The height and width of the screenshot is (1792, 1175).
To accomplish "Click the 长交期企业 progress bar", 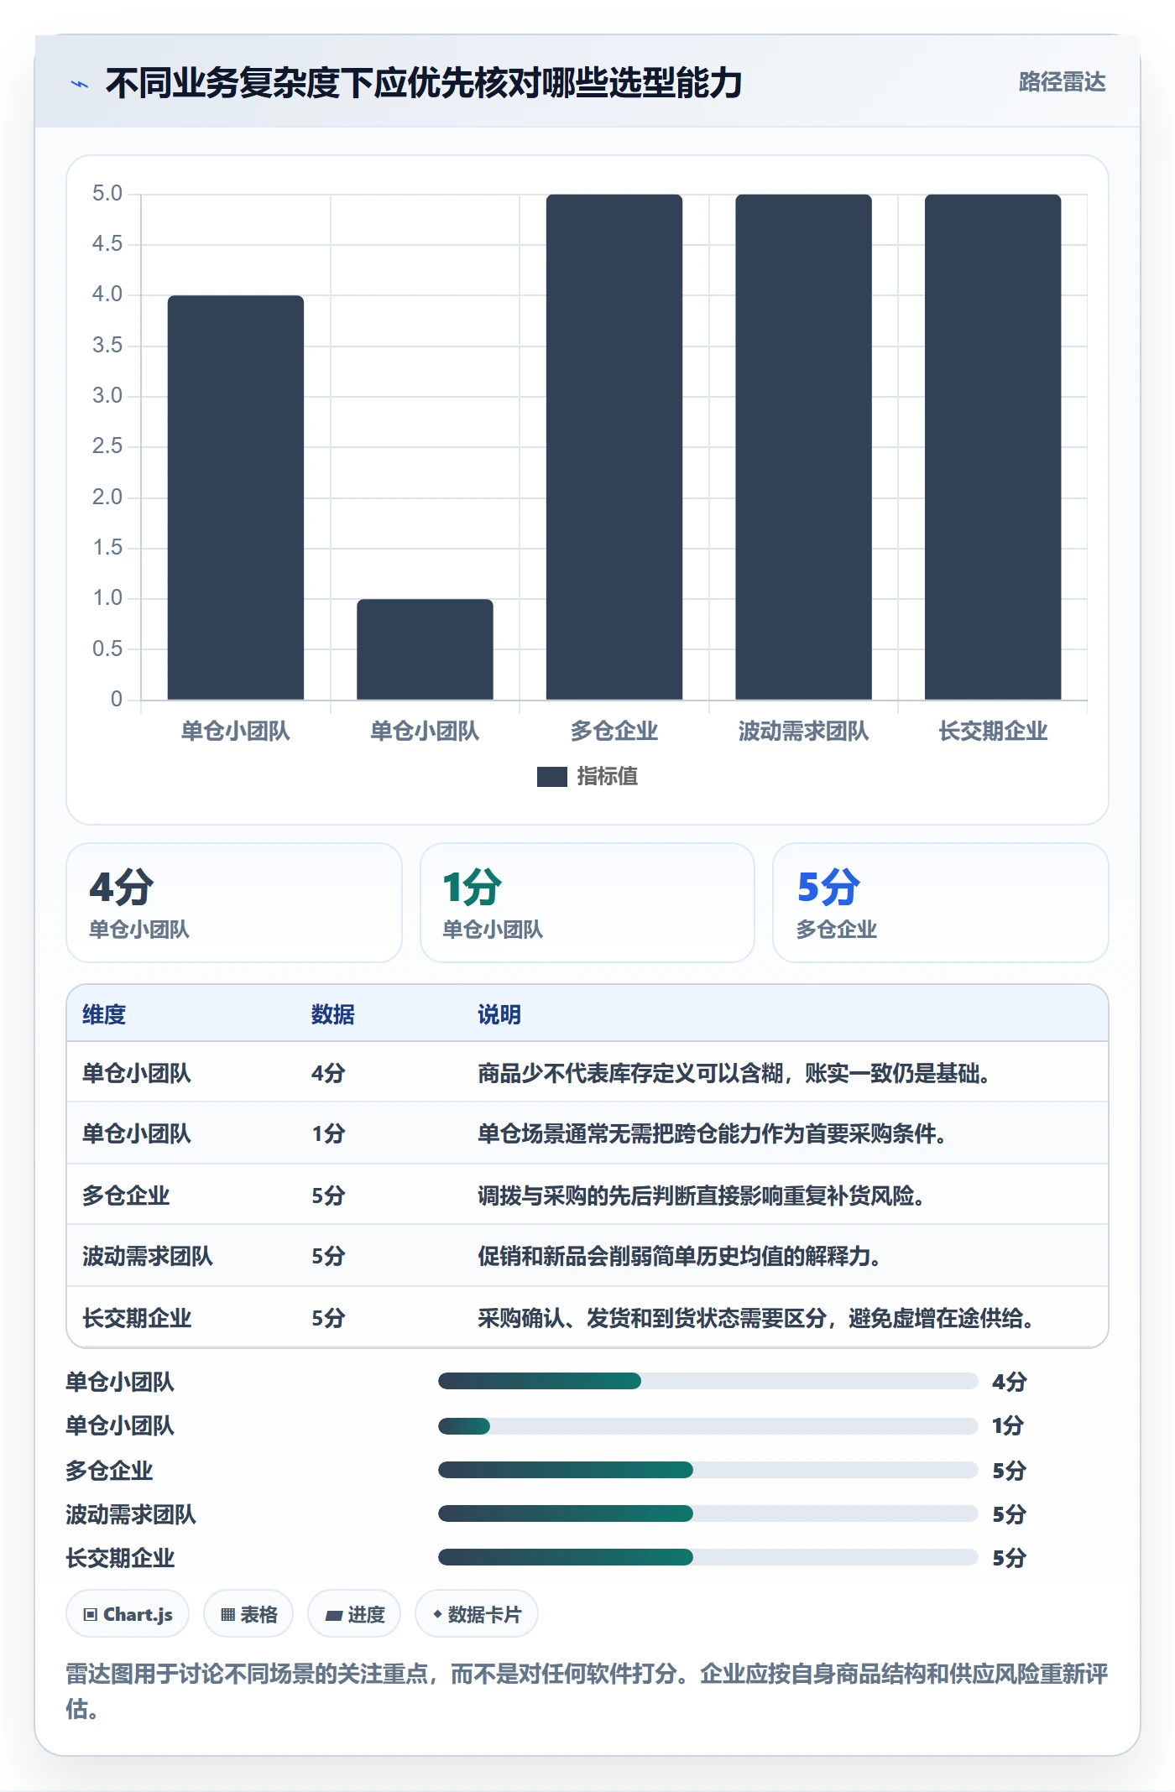I will pyautogui.click(x=708, y=1557).
